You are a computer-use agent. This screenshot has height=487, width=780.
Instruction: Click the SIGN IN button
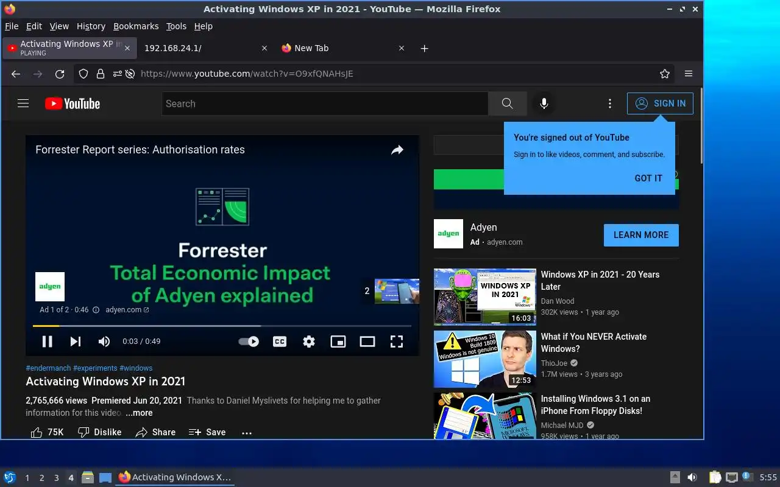(660, 103)
